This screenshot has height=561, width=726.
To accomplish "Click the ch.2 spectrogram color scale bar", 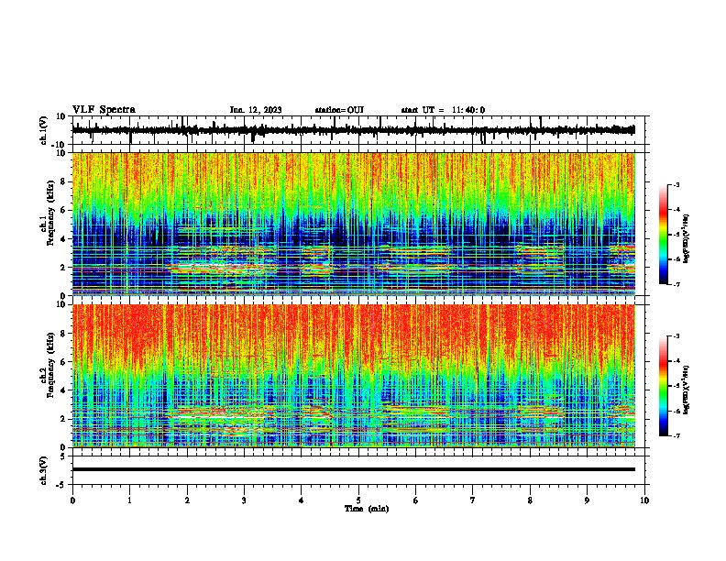I will [x=664, y=386].
